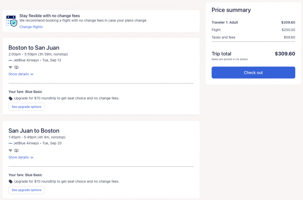
Task: Click the tag icon under San Juan to Boston fare
Action: point(11,182)
